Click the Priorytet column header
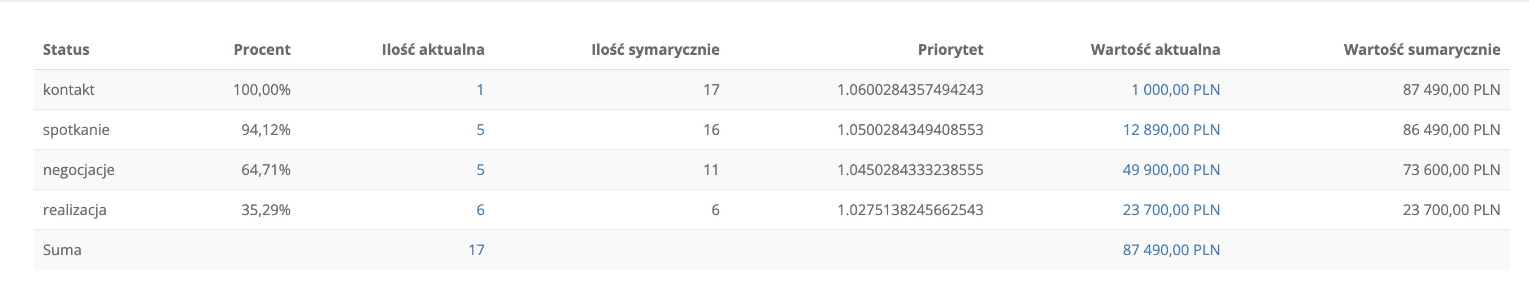The image size is (1529, 306). [950, 49]
